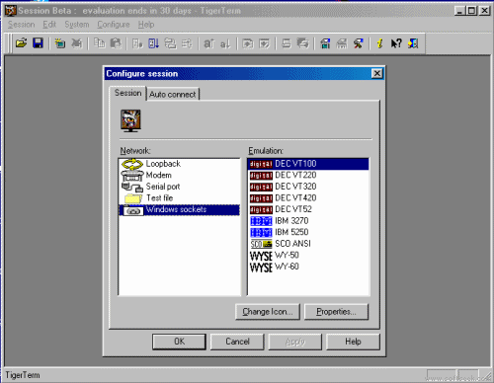Open the Help menu
494x383 pixels.
(x=146, y=25)
